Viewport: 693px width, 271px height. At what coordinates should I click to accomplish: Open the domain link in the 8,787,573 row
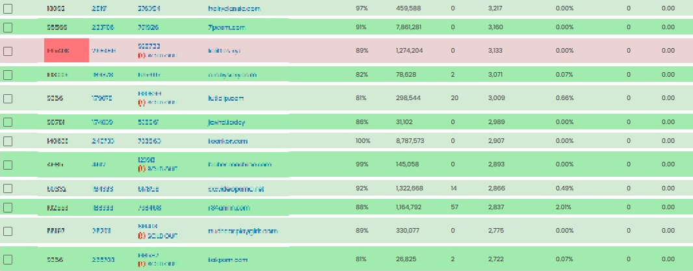pyautogui.click(x=229, y=141)
